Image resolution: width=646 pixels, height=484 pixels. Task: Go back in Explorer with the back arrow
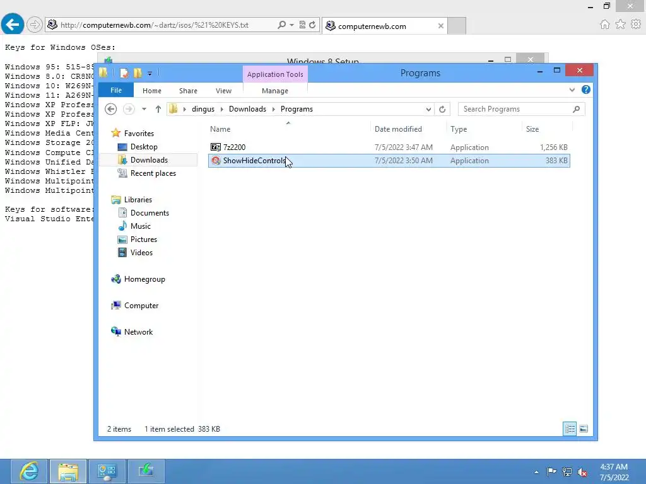click(110, 109)
